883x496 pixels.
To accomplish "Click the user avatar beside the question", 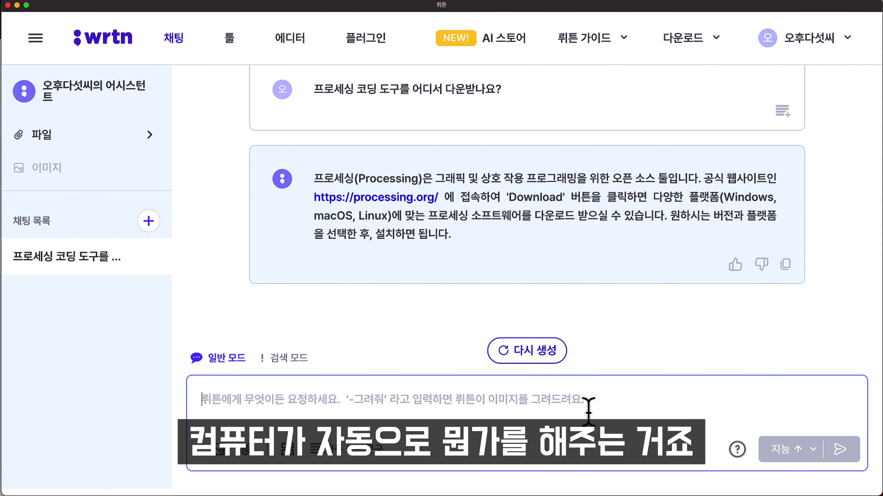I will [282, 89].
